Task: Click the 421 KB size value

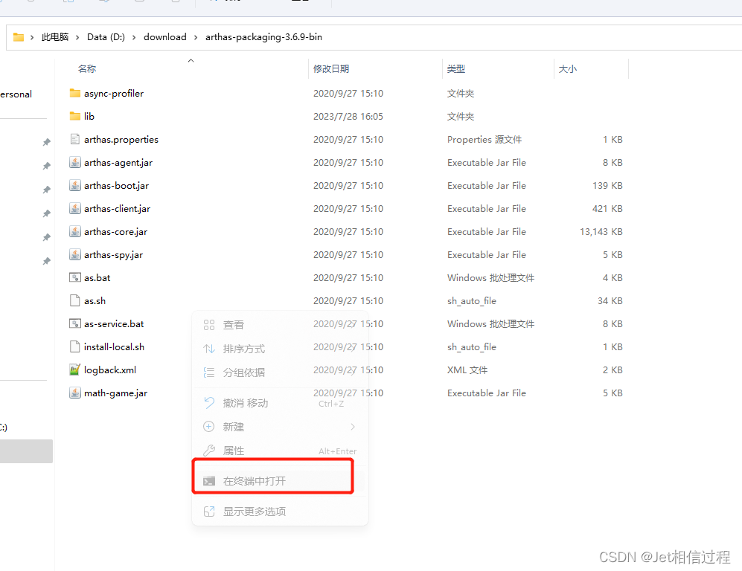Action: coord(607,208)
